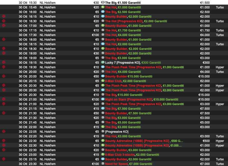The image size is (228, 166).
Task: Open the unnamed [Progressive KO] tournament at 22:05
Action: [117, 132]
